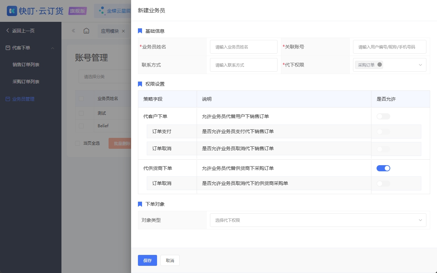Screen dimensions: 437x273
Task: Click the 基础信息 bookmark icon
Action: pyautogui.click(x=140, y=31)
